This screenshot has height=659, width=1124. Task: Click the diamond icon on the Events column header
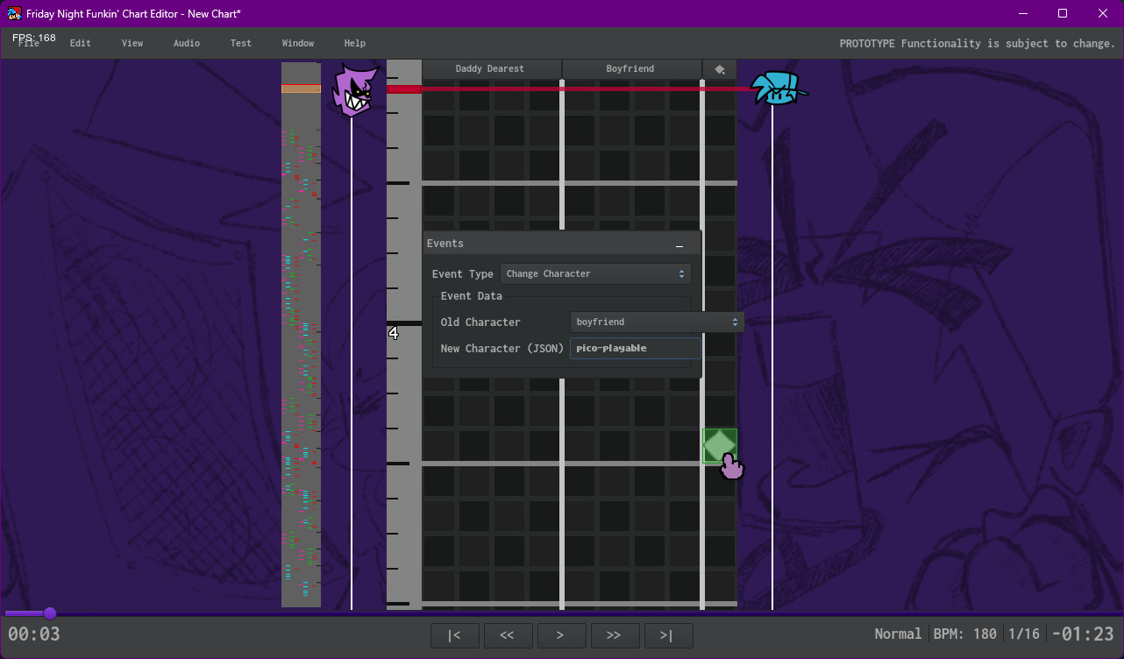720,68
